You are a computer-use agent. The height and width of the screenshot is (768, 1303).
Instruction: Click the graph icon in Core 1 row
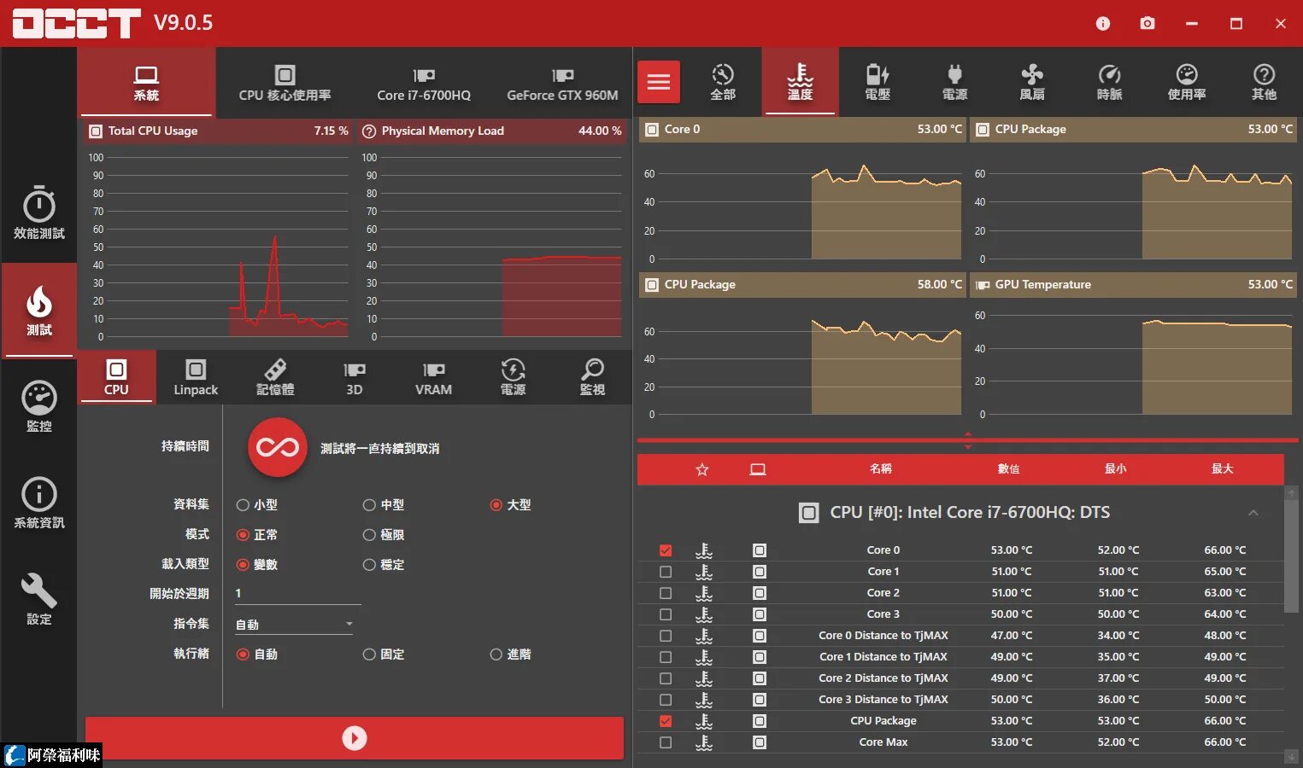pyautogui.click(x=704, y=572)
